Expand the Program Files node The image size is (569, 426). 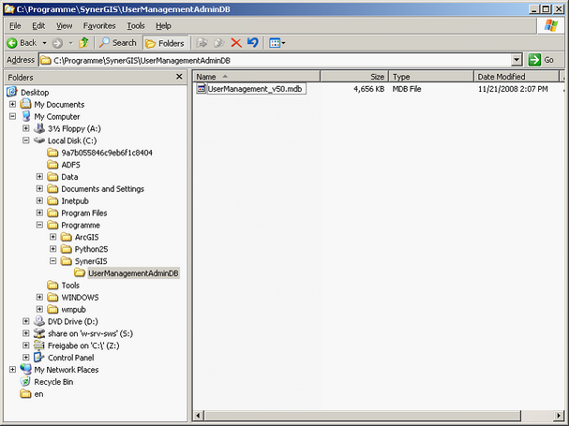point(39,213)
